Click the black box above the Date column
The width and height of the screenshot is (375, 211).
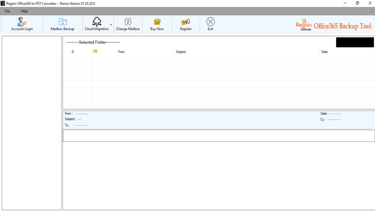click(x=354, y=42)
